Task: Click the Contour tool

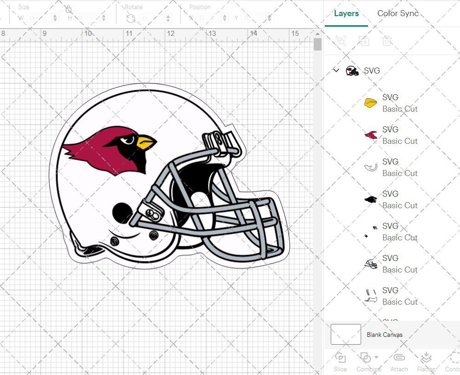Action: point(453,362)
